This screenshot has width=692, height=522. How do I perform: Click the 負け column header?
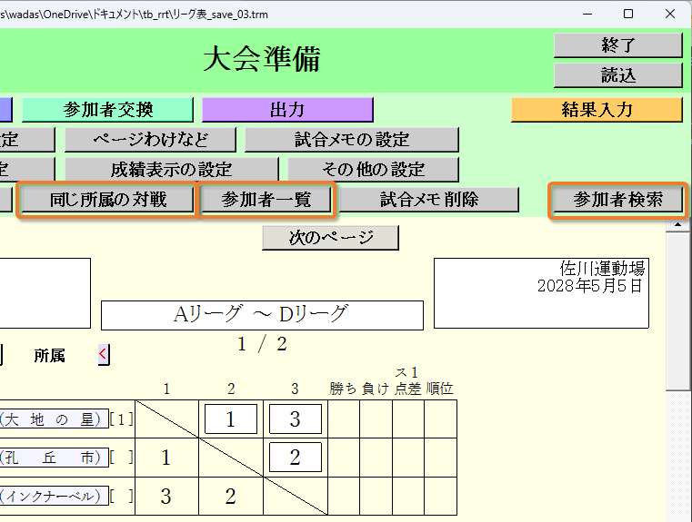coord(376,389)
